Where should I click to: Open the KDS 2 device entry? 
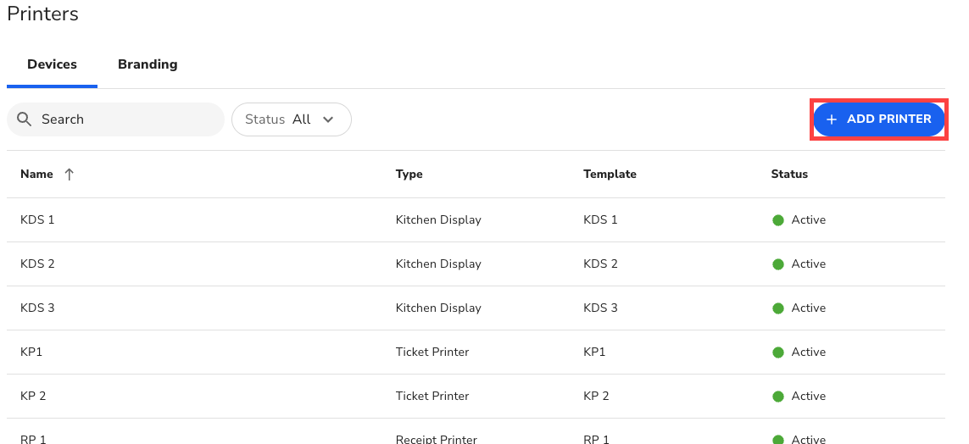[37, 264]
